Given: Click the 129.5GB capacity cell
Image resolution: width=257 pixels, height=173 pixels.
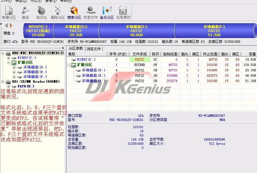Looking at the screenshot, I should [x=250, y=65].
